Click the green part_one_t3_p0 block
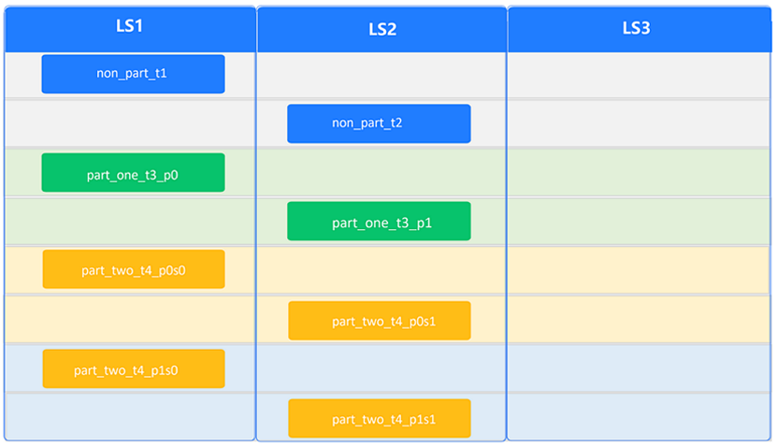 coord(133,172)
